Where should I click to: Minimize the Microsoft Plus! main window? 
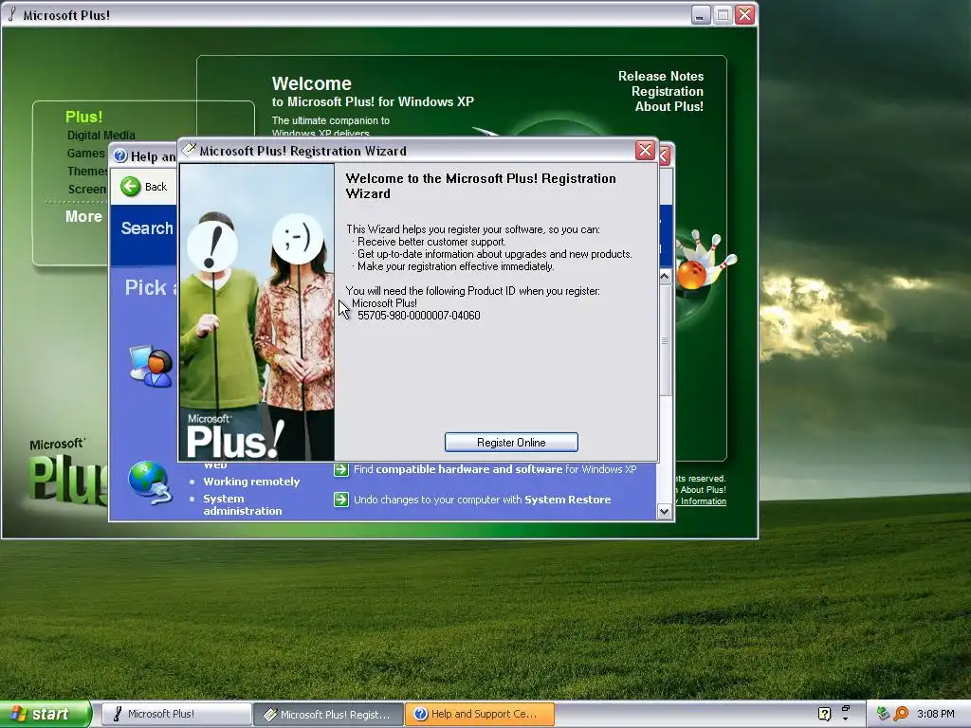point(701,15)
